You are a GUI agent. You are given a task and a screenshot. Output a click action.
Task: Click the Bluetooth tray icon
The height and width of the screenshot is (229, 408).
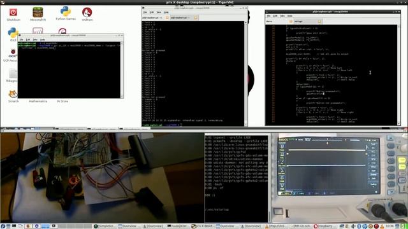pos(360,226)
